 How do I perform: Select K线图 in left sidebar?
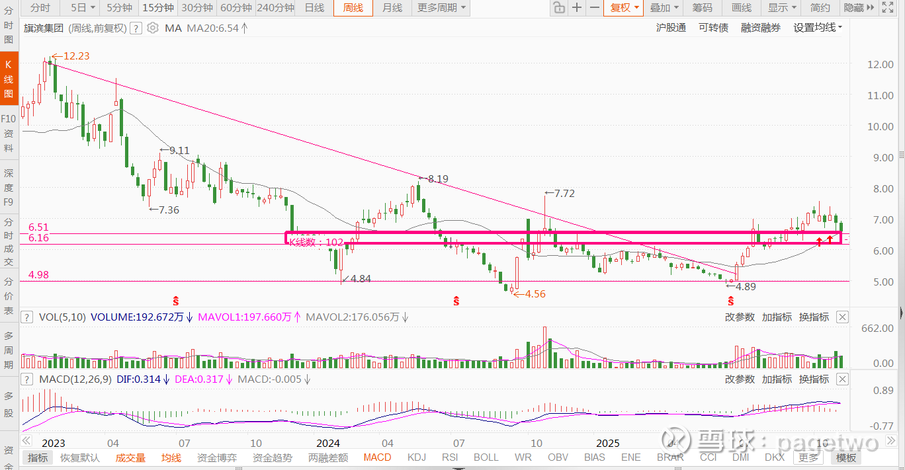pos(9,79)
